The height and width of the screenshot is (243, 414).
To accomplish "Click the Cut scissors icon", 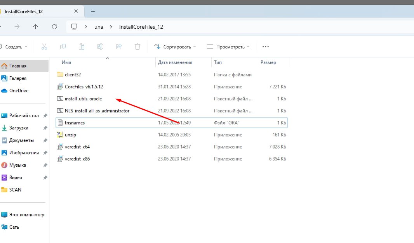I will (x=44, y=47).
